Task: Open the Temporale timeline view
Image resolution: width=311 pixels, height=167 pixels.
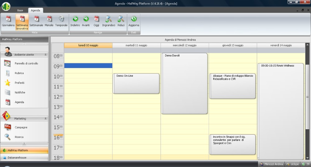Action: [61, 22]
